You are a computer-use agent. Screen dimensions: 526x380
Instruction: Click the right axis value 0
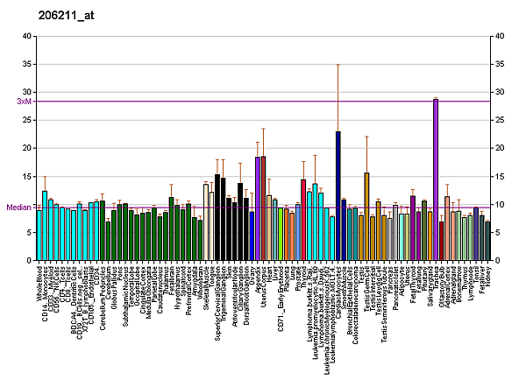coord(498,261)
